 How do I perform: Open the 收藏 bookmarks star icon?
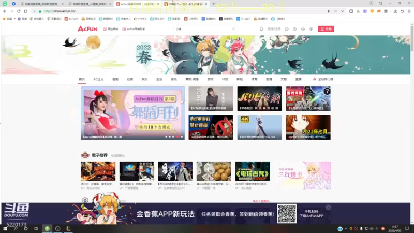click(4, 19)
